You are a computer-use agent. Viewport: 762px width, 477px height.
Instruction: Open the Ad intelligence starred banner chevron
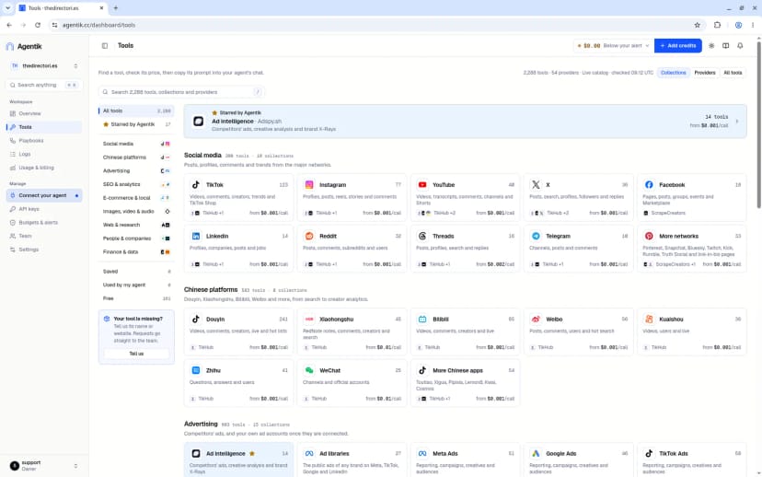click(x=737, y=121)
